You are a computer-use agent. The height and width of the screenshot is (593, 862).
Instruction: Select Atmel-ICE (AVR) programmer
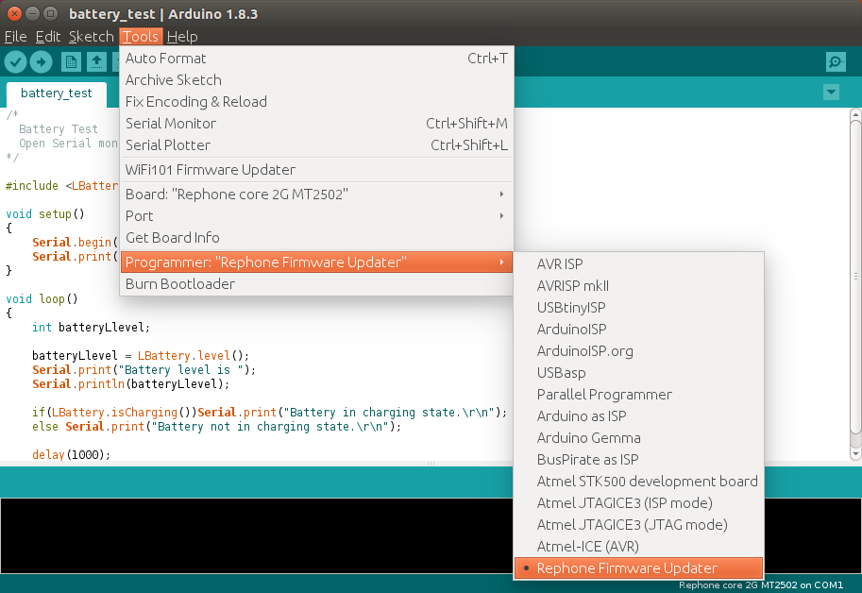pyautogui.click(x=639, y=547)
